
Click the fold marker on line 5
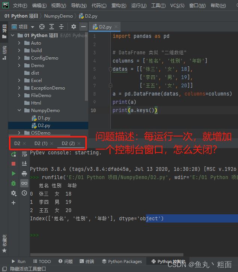click(x=110, y=69)
